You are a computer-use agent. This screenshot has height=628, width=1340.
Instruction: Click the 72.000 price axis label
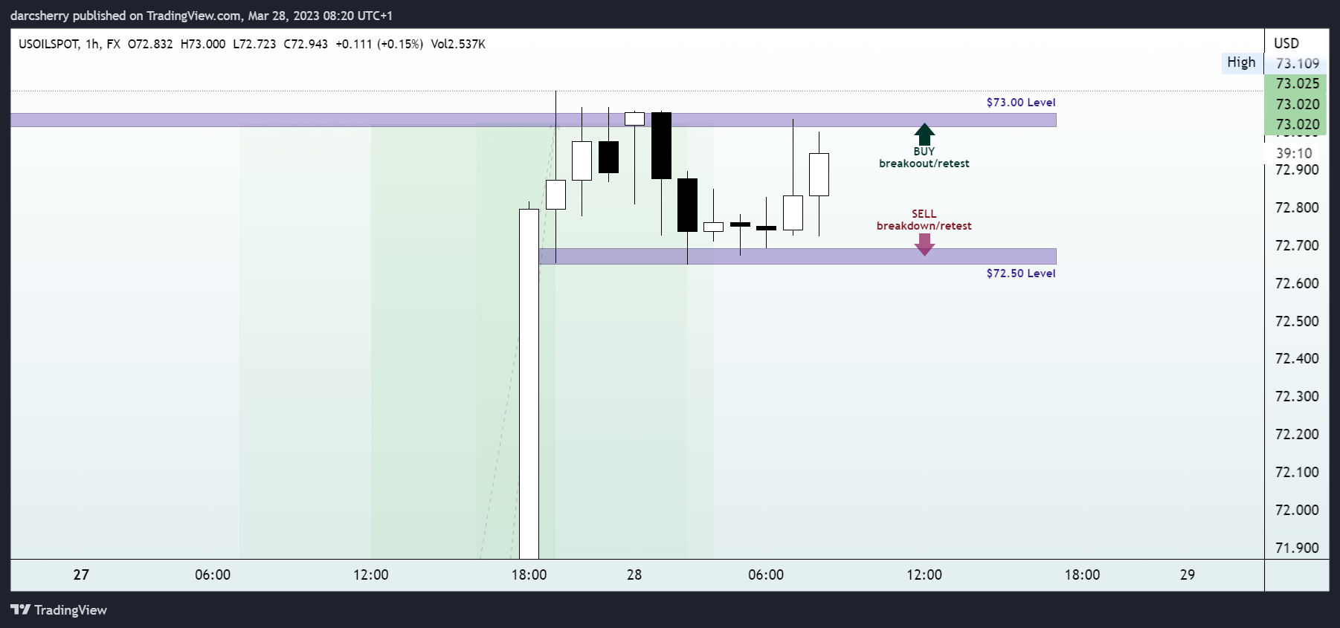click(1297, 510)
